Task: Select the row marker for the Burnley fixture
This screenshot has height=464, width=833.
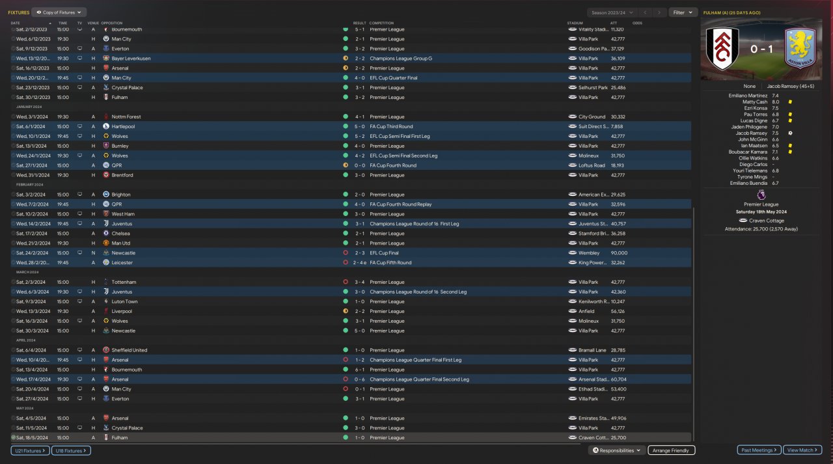Action: click(13, 146)
